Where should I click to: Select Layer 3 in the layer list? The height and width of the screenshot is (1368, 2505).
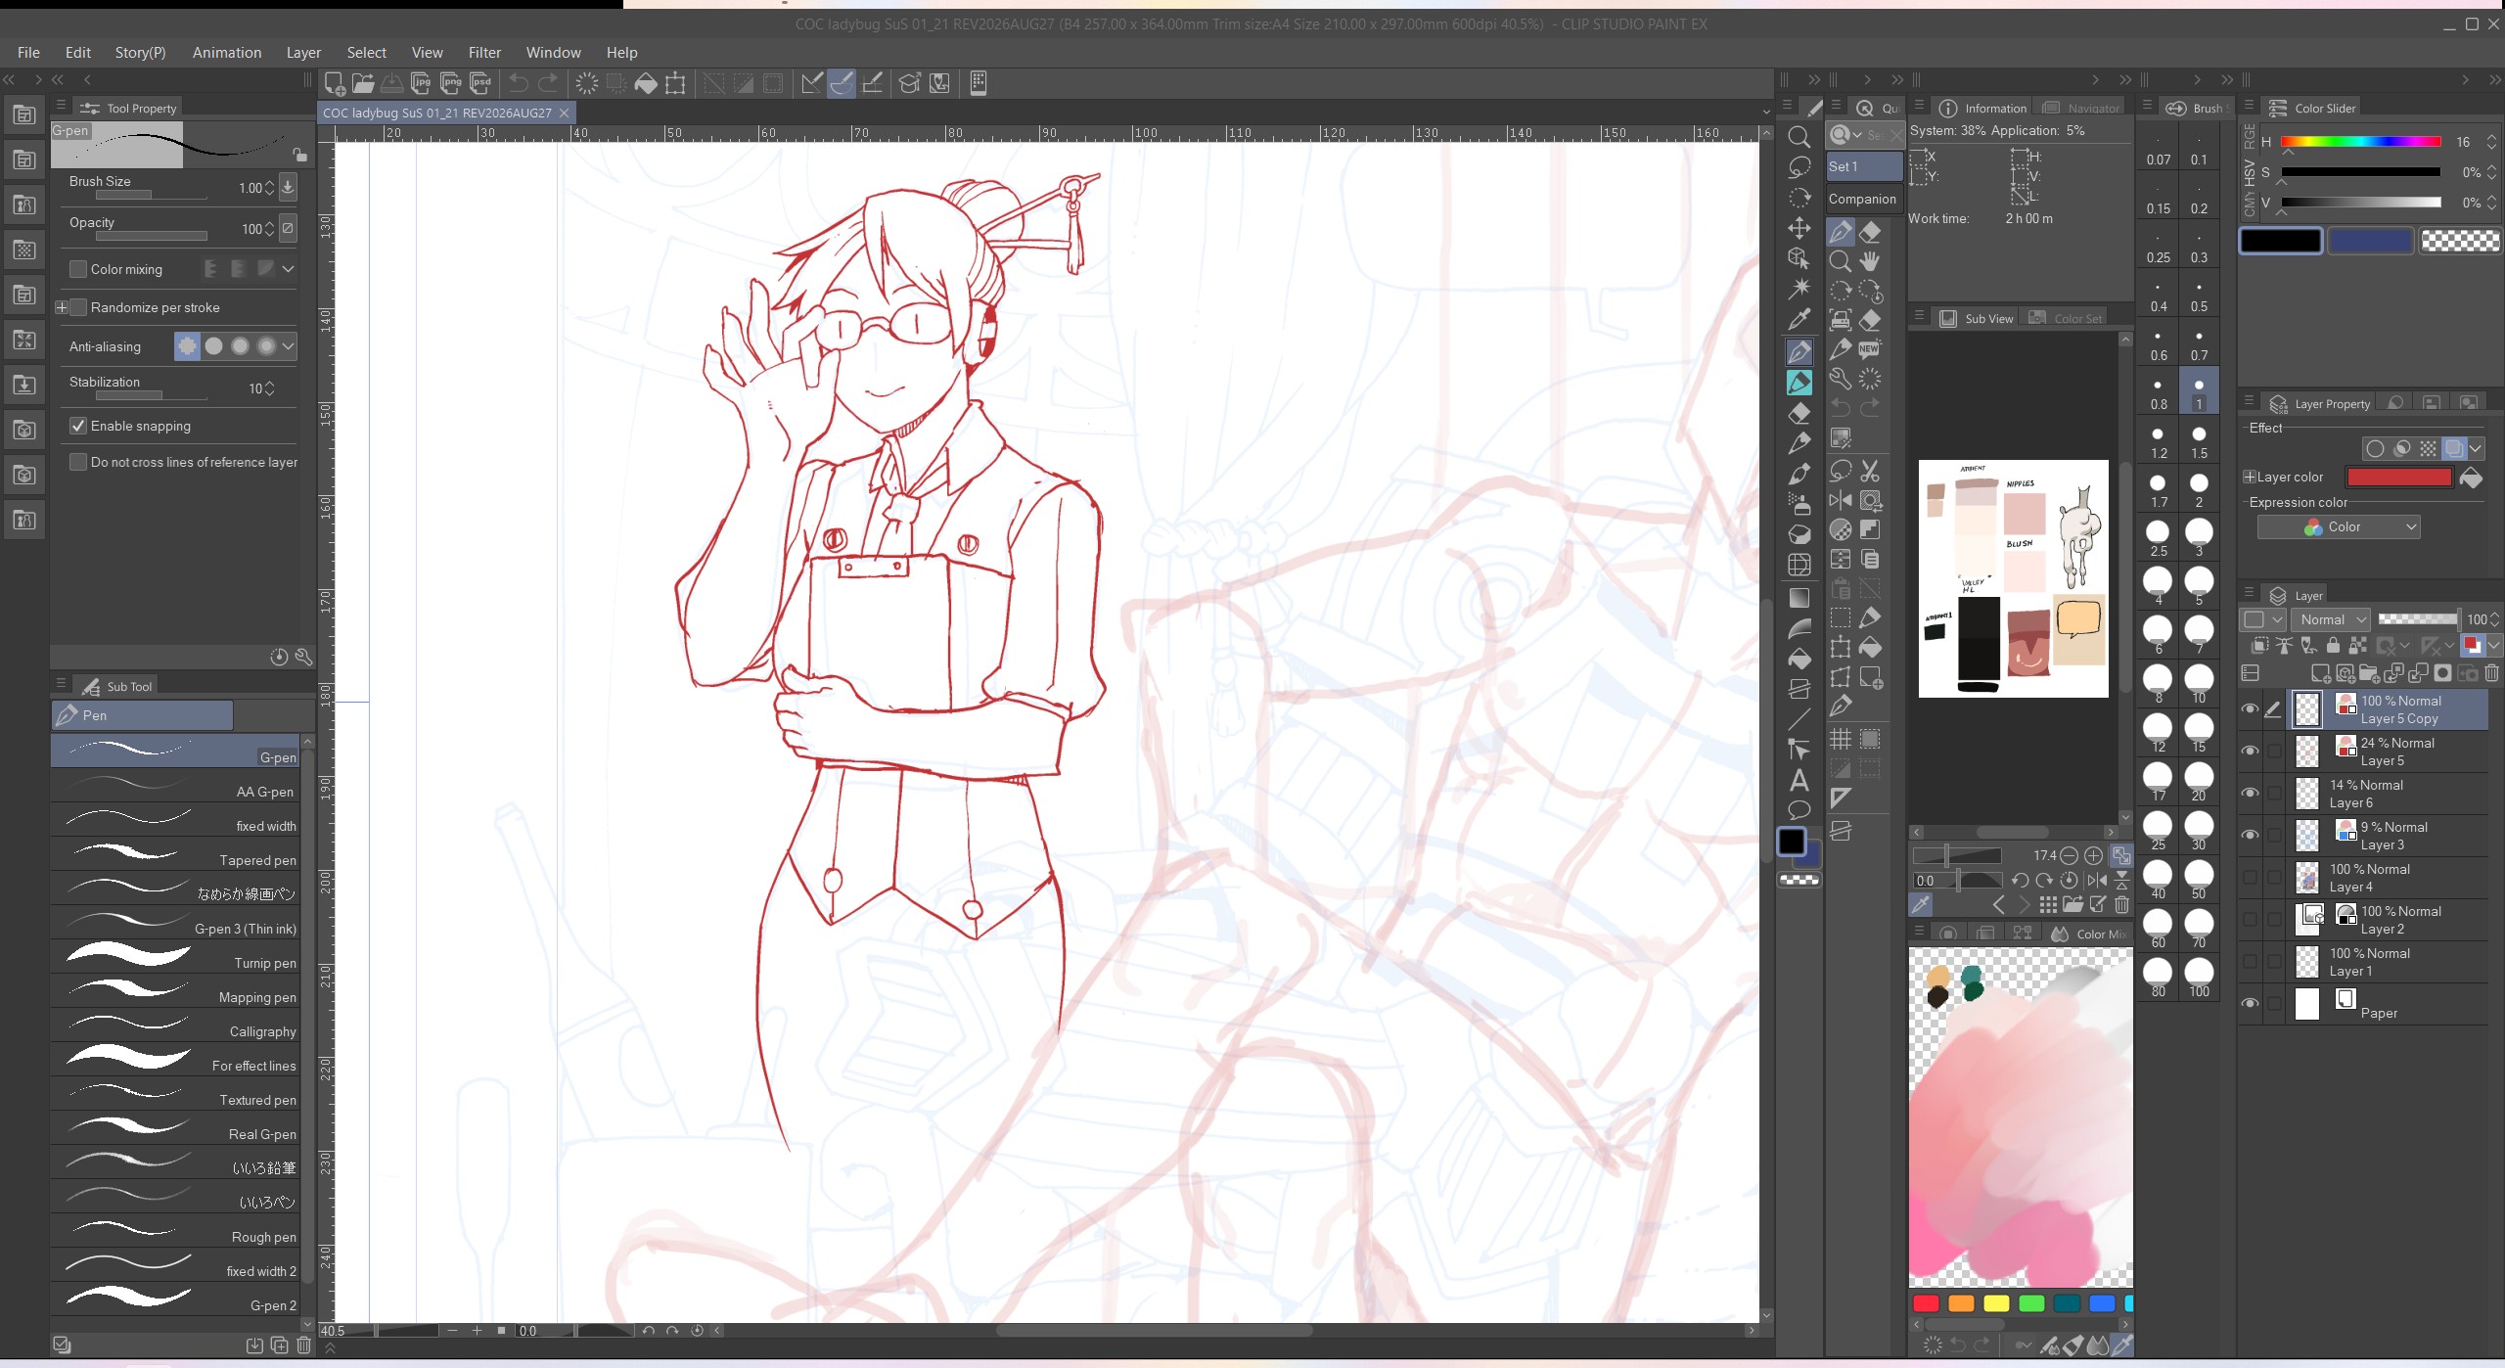point(2388,836)
